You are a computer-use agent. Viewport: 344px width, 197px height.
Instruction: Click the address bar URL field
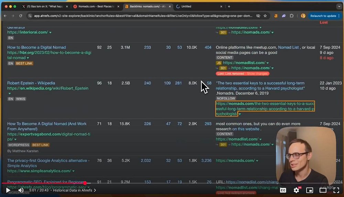click(143, 16)
